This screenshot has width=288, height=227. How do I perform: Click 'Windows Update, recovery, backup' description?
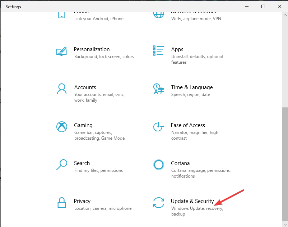coord(197,211)
